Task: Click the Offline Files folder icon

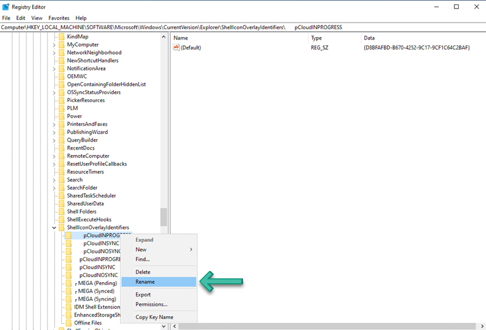Action: [69, 323]
